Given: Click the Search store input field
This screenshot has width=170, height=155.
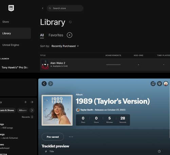Looking at the screenshot, I should (65, 8).
